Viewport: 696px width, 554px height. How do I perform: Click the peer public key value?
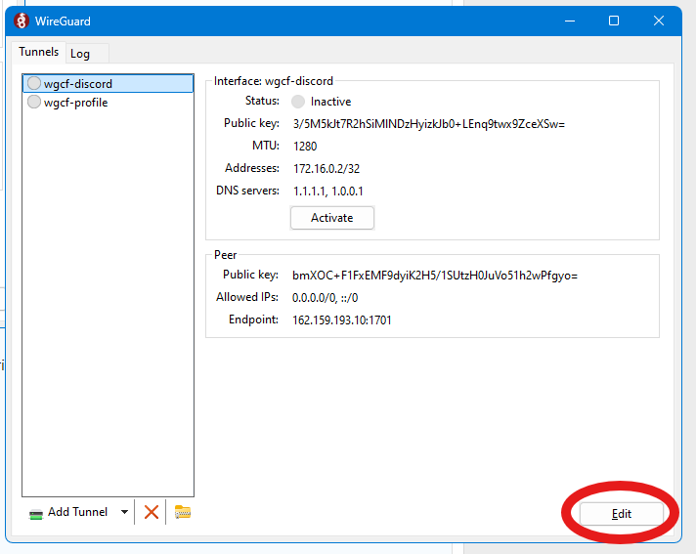click(435, 276)
